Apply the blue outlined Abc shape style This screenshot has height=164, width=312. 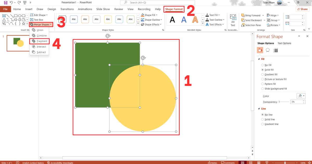tap(74, 19)
